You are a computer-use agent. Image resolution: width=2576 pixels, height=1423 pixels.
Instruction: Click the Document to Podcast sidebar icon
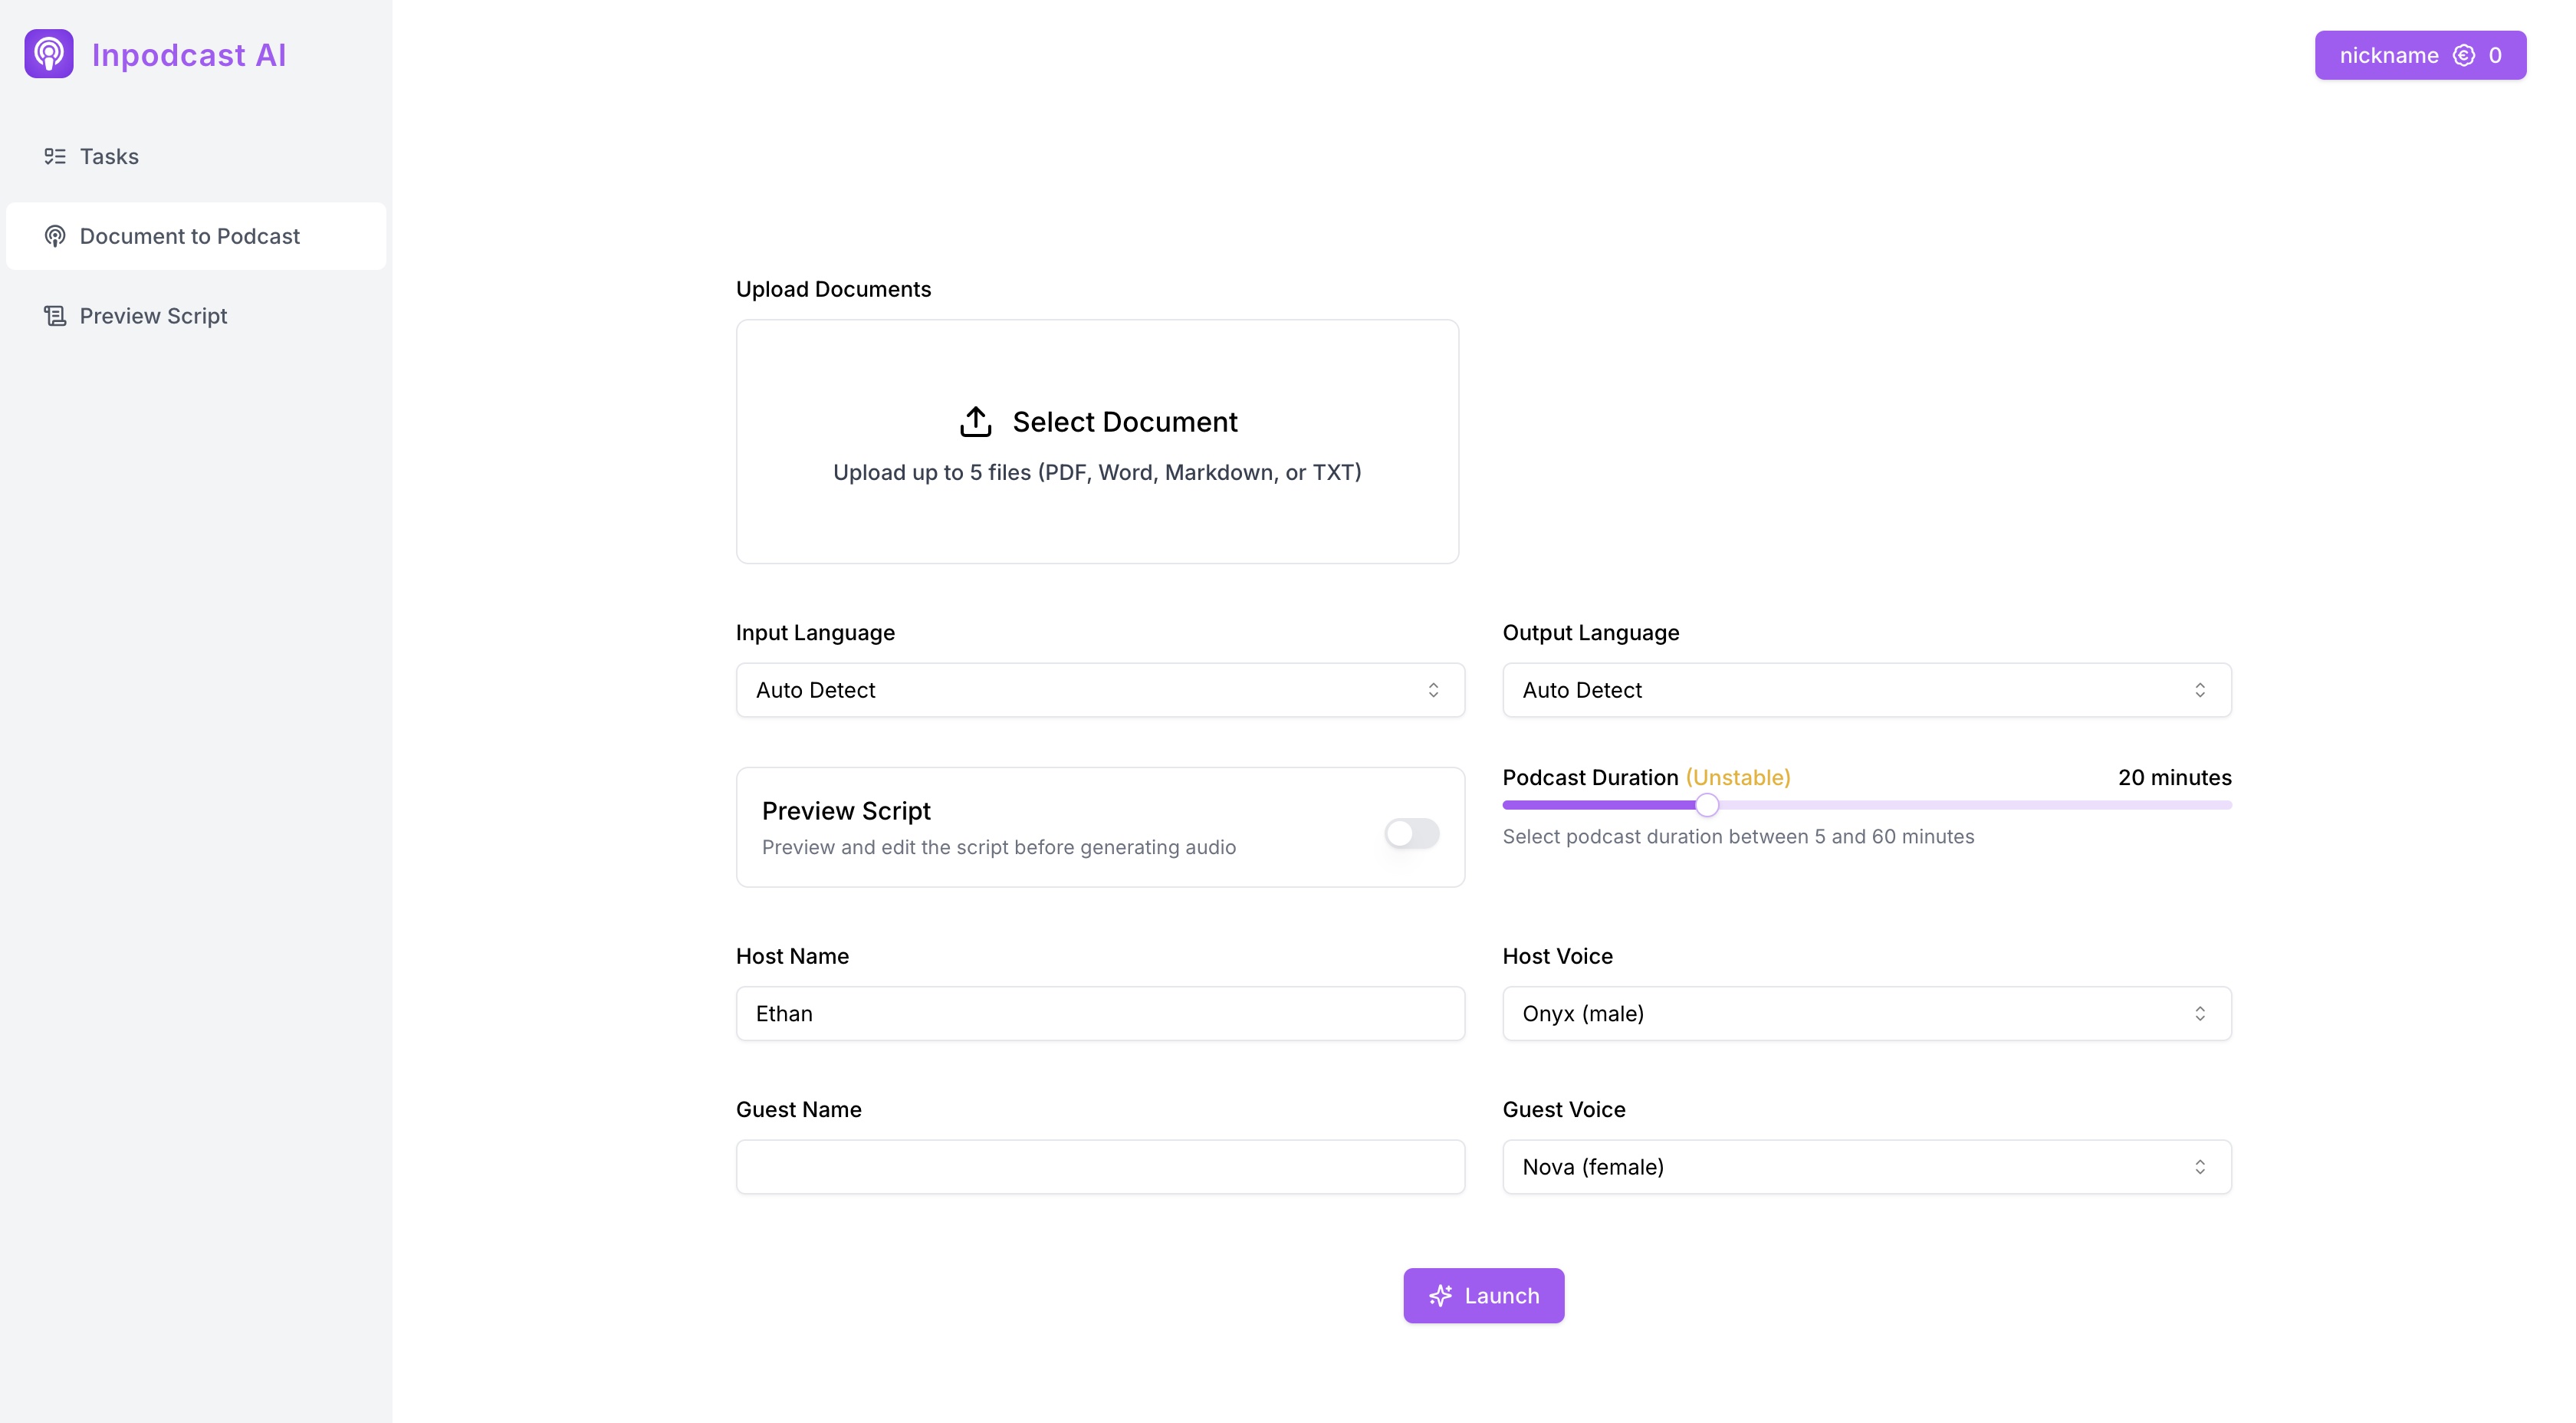pos(54,235)
